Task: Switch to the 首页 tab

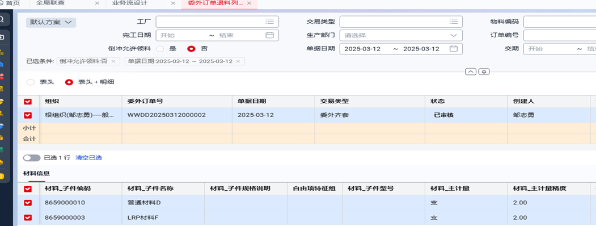Action: click(10, 3)
